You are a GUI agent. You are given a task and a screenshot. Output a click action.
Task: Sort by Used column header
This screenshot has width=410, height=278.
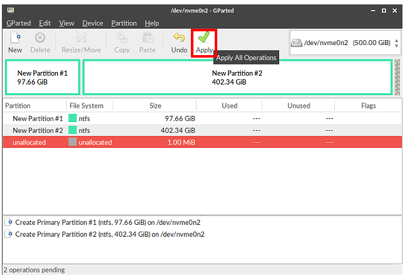coord(229,106)
